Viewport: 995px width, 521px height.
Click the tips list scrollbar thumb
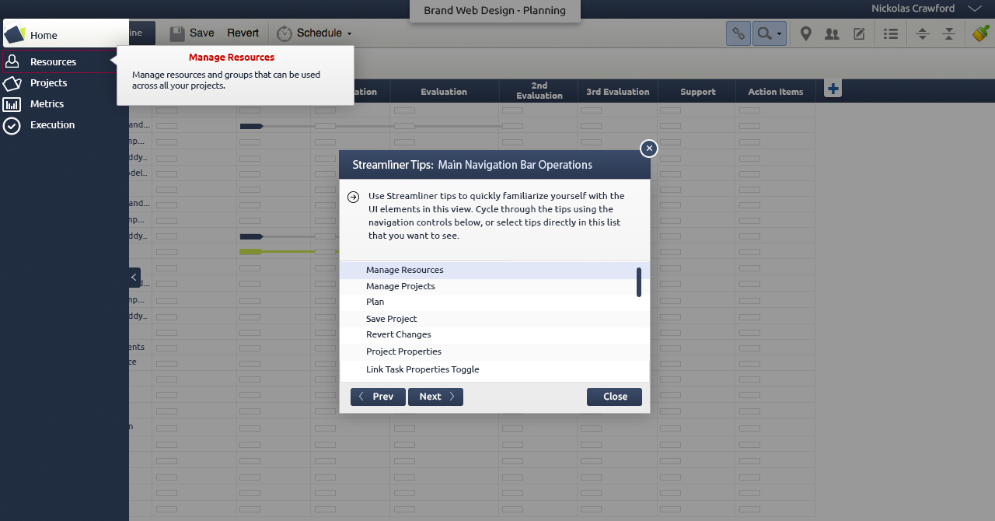(639, 282)
